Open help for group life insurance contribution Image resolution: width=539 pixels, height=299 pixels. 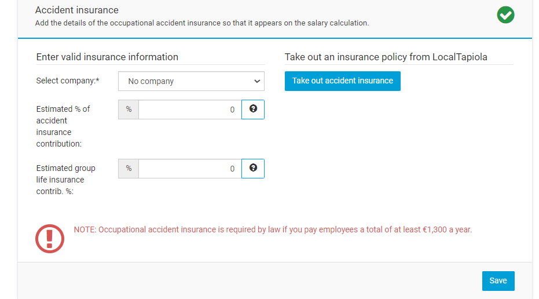(253, 169)
